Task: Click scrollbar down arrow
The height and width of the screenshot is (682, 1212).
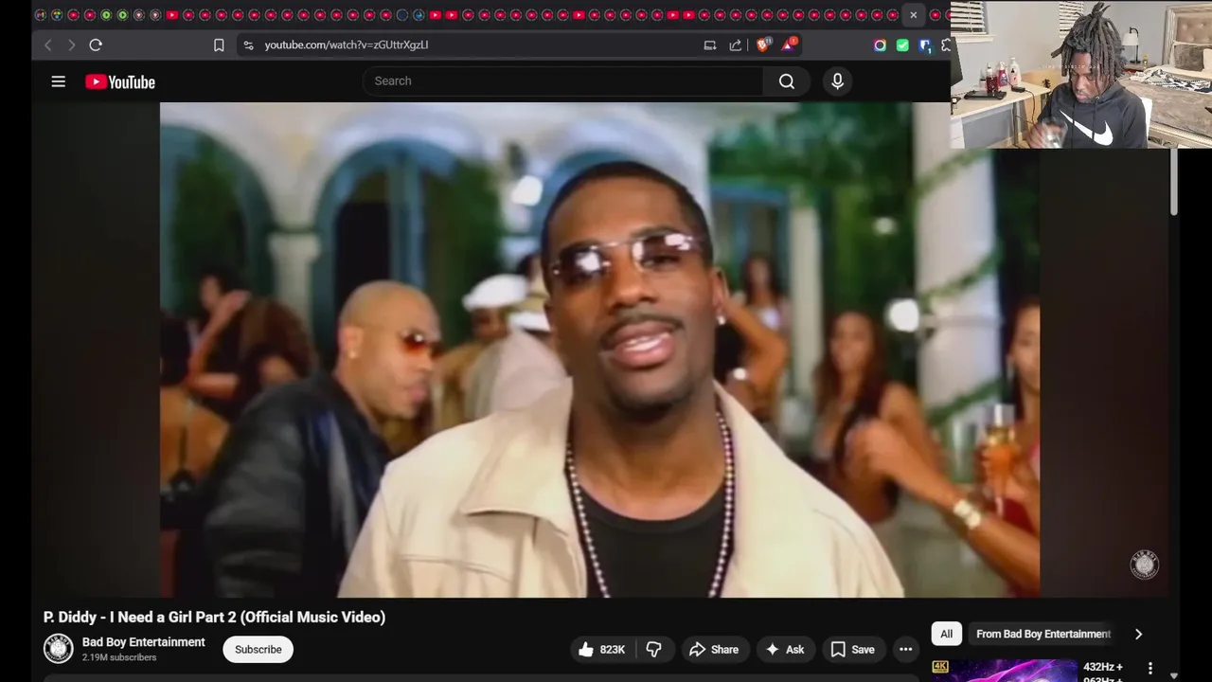Action: [1174, 676]
